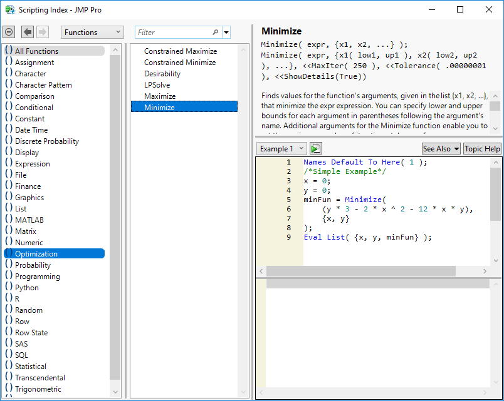The image size is (504, 401).
Task: Click the collapse minus icon at top left
Action: 9,32
